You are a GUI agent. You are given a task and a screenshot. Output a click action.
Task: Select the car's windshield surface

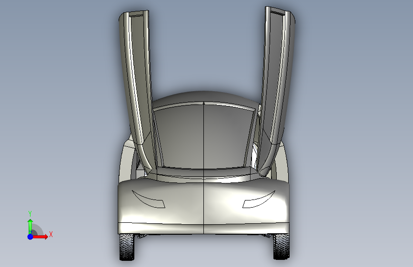(x=203, y=137)
